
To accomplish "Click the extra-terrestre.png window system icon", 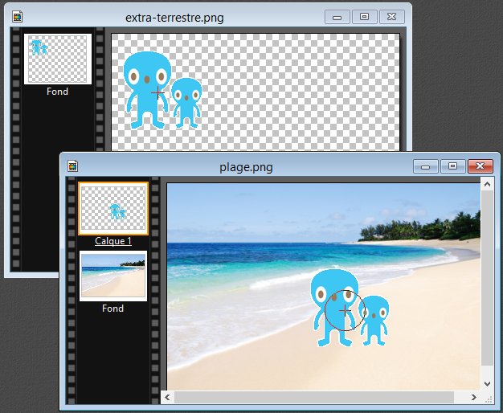I will (18, 16).
